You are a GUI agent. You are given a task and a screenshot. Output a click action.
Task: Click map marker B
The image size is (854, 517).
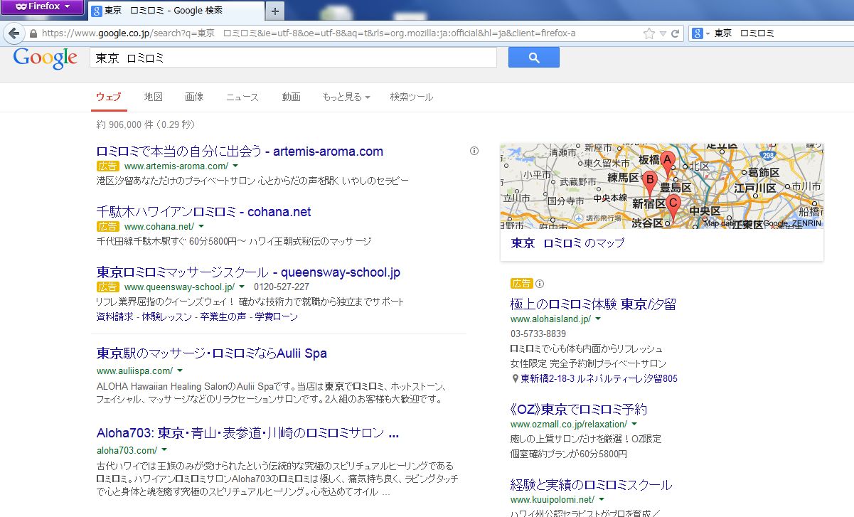[648, 181]
